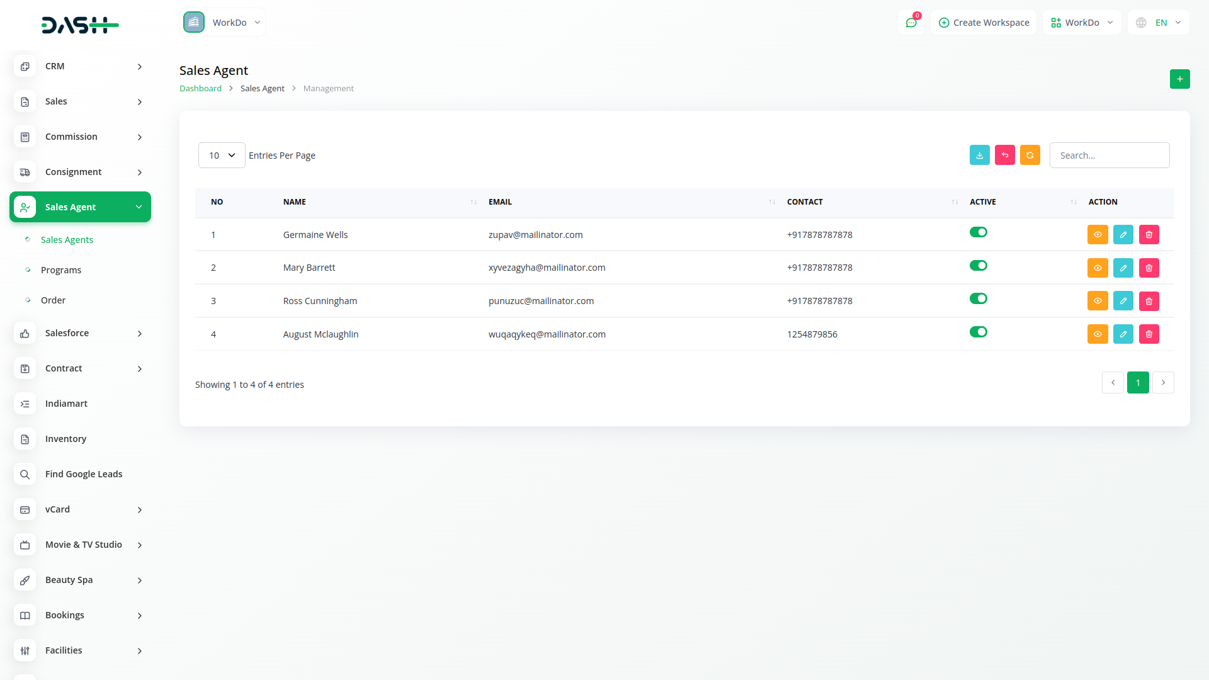Viewport: 1209px width, 680px height.
Task: Click the Consignment truck icon
Action: point(25,172)
